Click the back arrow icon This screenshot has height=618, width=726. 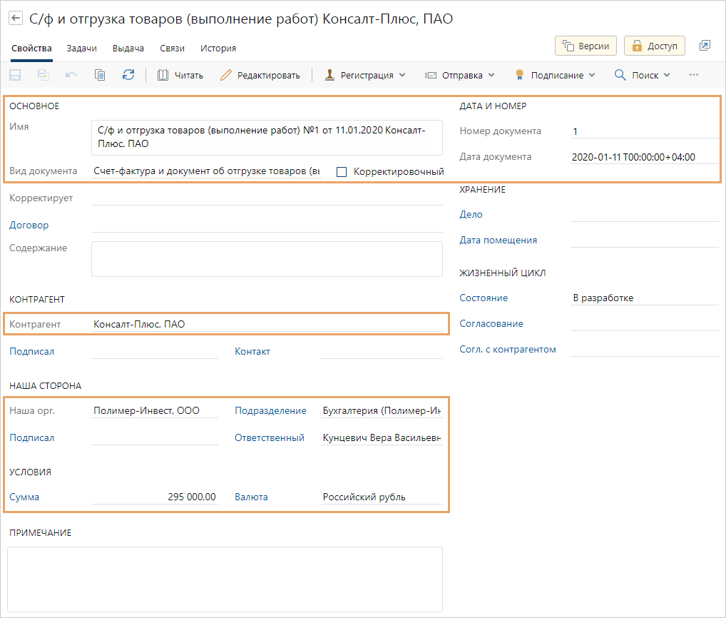(x=16, y=19)
